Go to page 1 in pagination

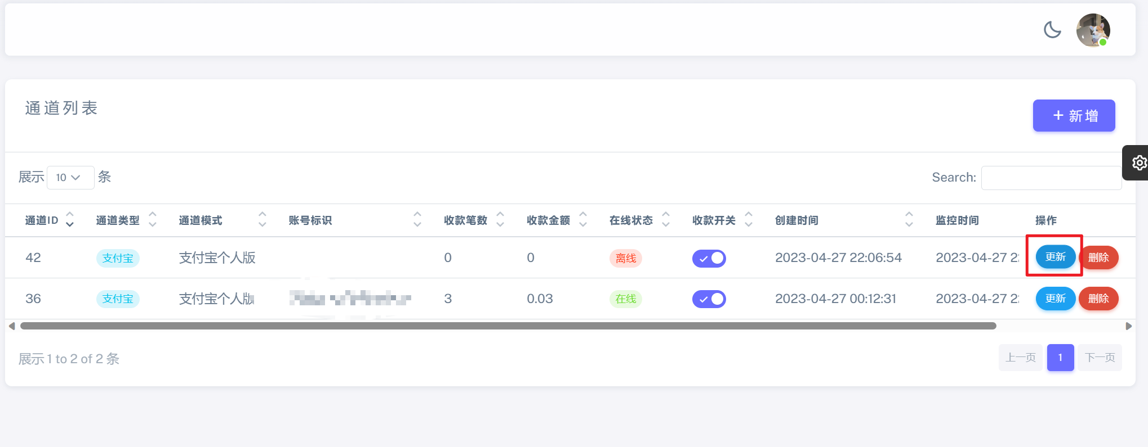pos(1060,358)
